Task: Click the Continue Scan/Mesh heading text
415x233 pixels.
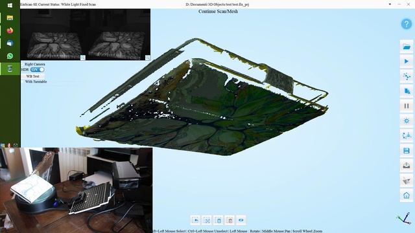Action: [x=218, y=12]
